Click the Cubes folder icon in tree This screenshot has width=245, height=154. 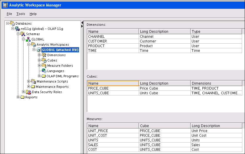point(44,60)
